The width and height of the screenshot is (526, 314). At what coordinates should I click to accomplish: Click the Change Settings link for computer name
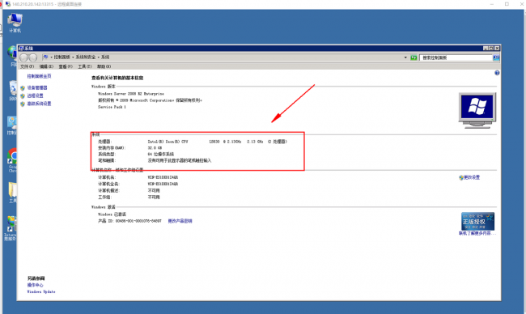472,177
